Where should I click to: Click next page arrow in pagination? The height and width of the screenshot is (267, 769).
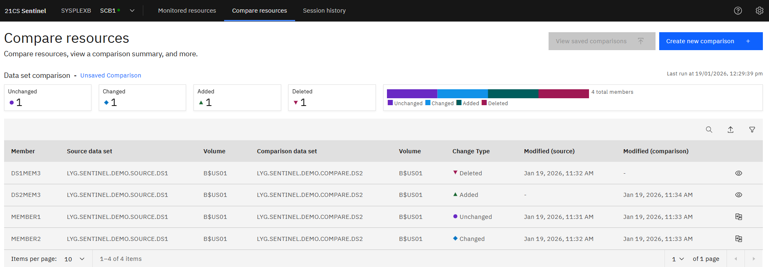tap(753, 259)
